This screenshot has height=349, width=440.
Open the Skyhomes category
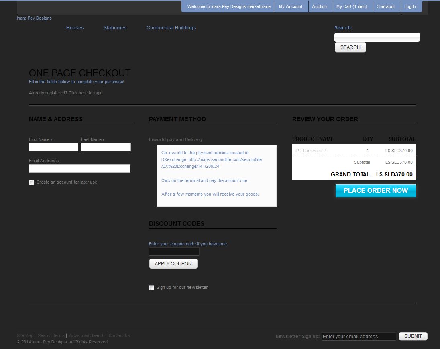point(115,28)
